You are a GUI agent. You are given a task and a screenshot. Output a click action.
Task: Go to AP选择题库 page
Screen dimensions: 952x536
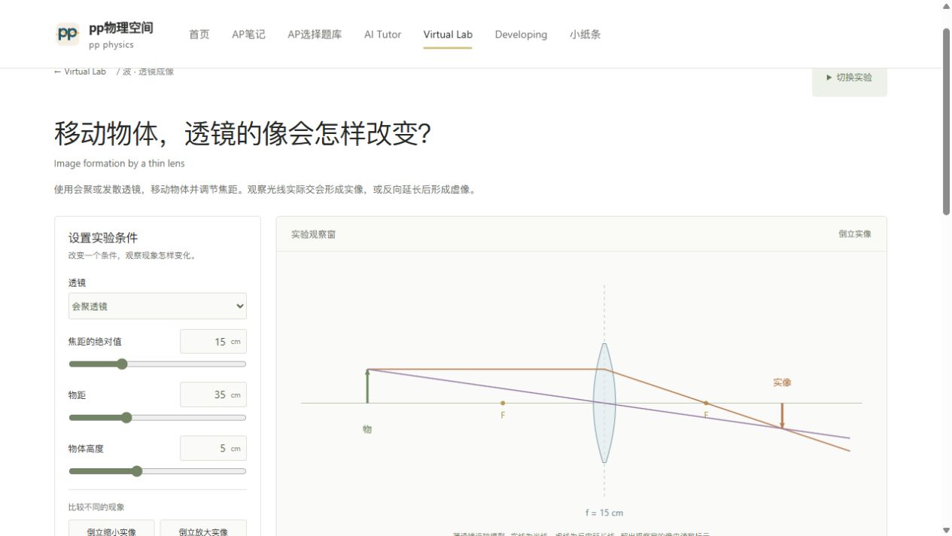click(x=315, y=35)
